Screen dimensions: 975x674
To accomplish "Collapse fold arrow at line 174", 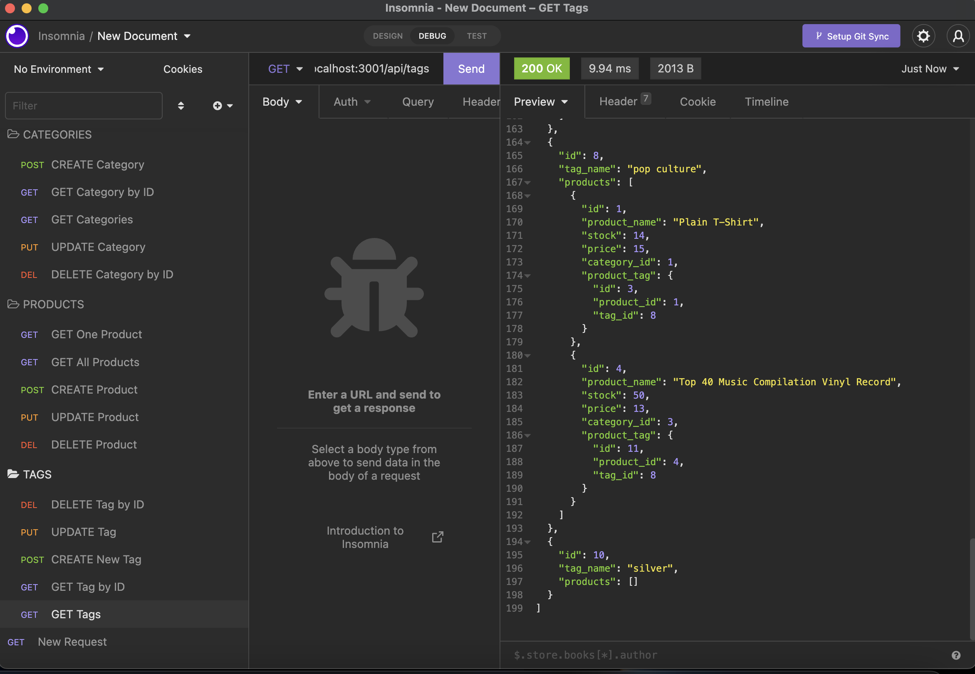I will (527, 276).
